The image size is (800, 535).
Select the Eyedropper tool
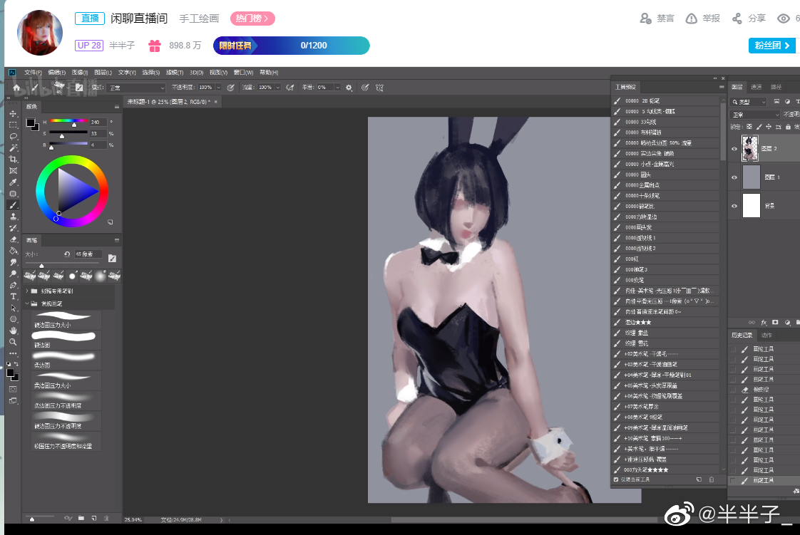[x=14, y=182]
